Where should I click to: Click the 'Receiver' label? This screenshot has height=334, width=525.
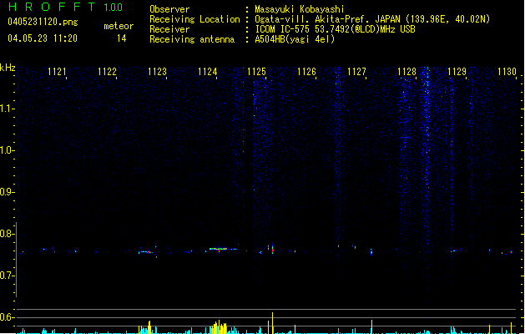(x=169, y=29)
